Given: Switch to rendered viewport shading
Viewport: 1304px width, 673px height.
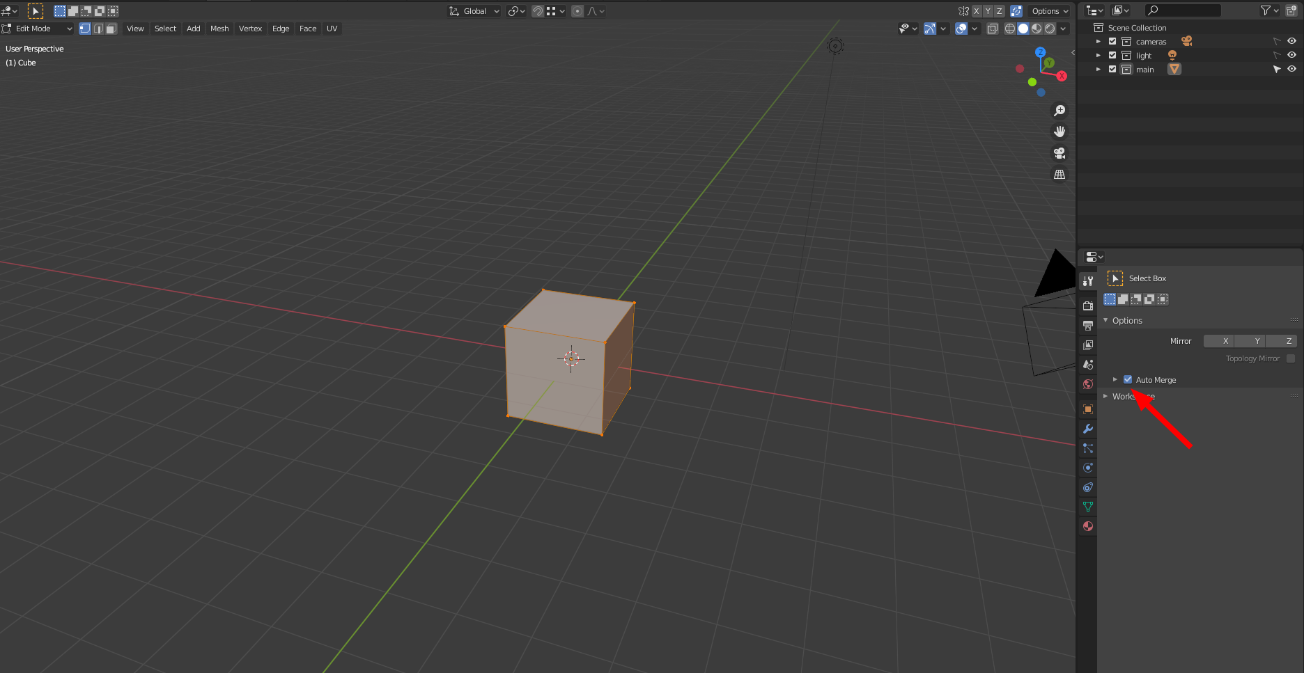Looking at the screenshot, I should (x=1050, y=29).
